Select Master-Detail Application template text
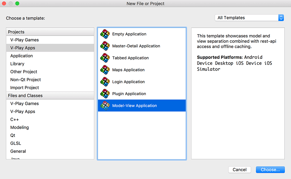Image resolution: width=291 pixels, height=179 pixels. 136,46
